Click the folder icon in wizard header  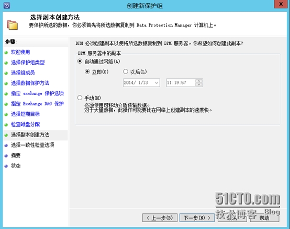point(13,25)
